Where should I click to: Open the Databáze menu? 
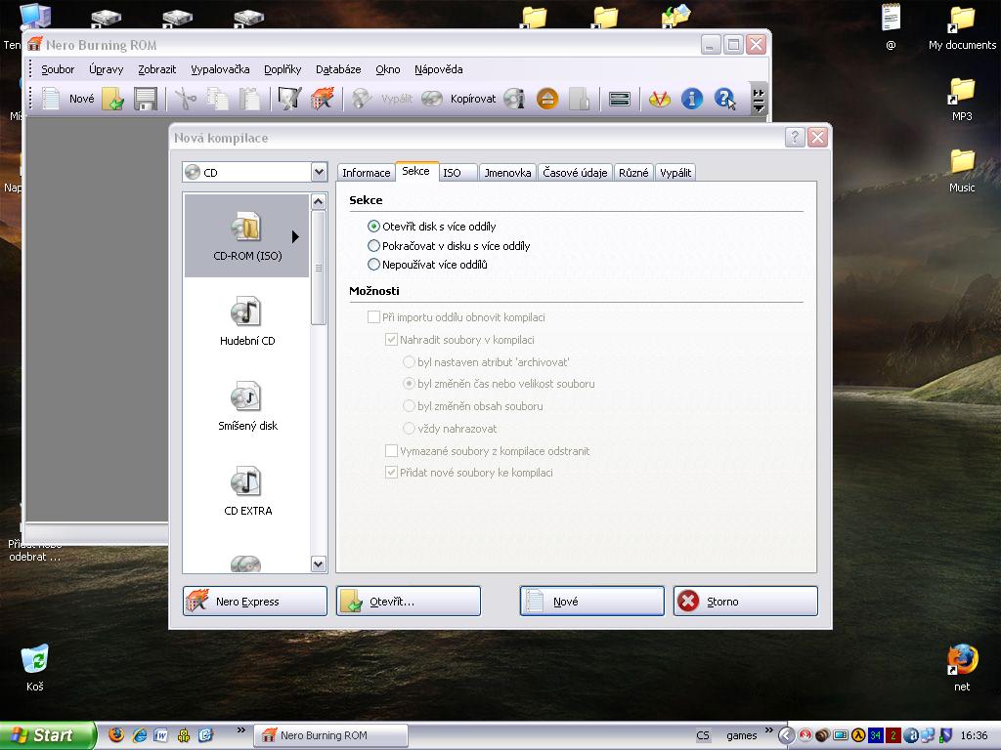point(338,69)
